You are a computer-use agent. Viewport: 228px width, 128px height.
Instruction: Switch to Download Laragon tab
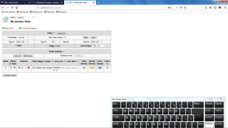click(48, 3)
